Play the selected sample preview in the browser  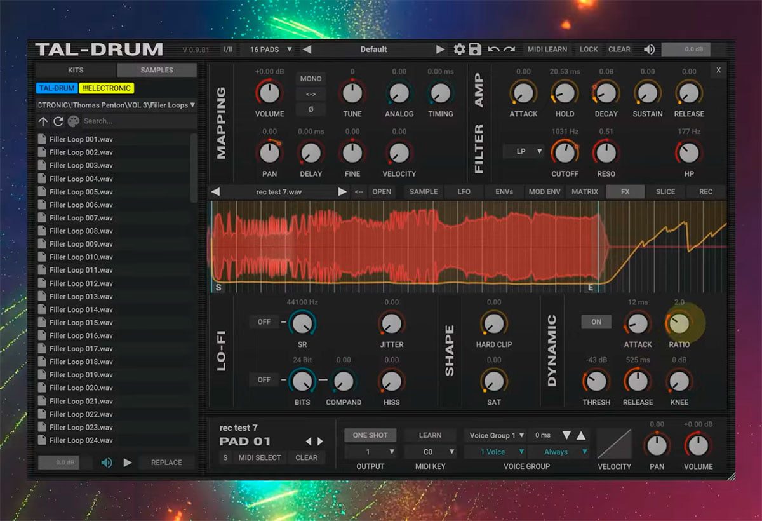128,463
